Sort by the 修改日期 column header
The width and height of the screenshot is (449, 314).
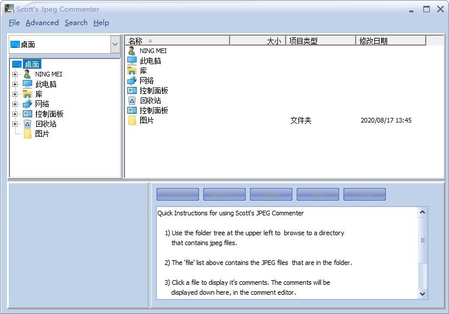(391, 41)
